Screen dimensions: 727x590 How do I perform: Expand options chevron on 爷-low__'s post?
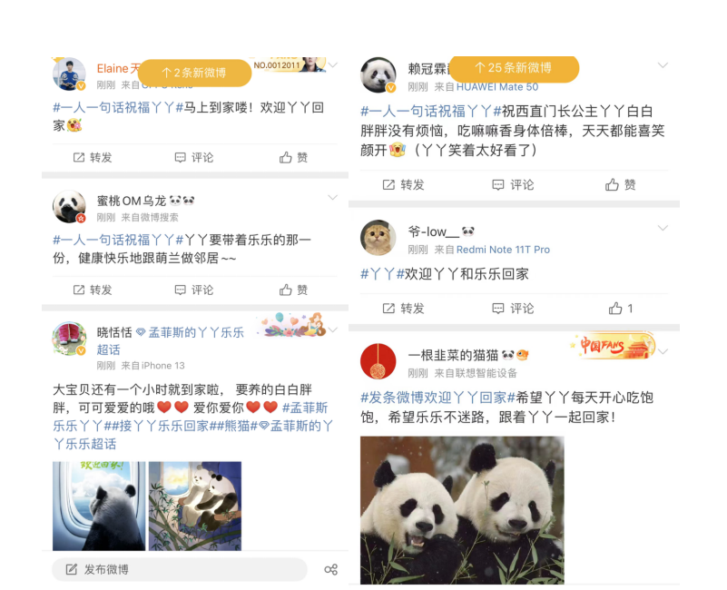[x=663, y=228]
